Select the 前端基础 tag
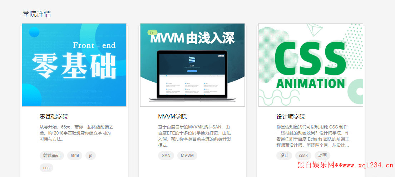The image size is (395, 177). (51, 156)
